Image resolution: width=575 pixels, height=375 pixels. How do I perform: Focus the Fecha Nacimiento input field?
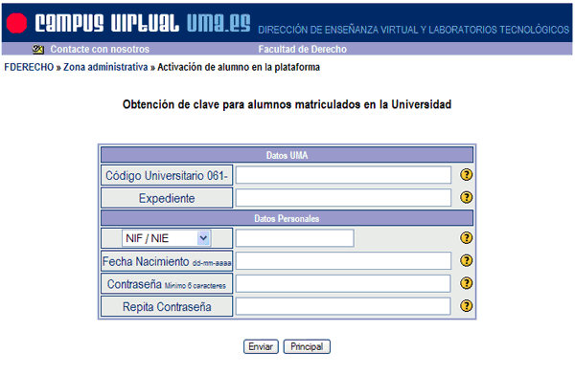[343, 261]
